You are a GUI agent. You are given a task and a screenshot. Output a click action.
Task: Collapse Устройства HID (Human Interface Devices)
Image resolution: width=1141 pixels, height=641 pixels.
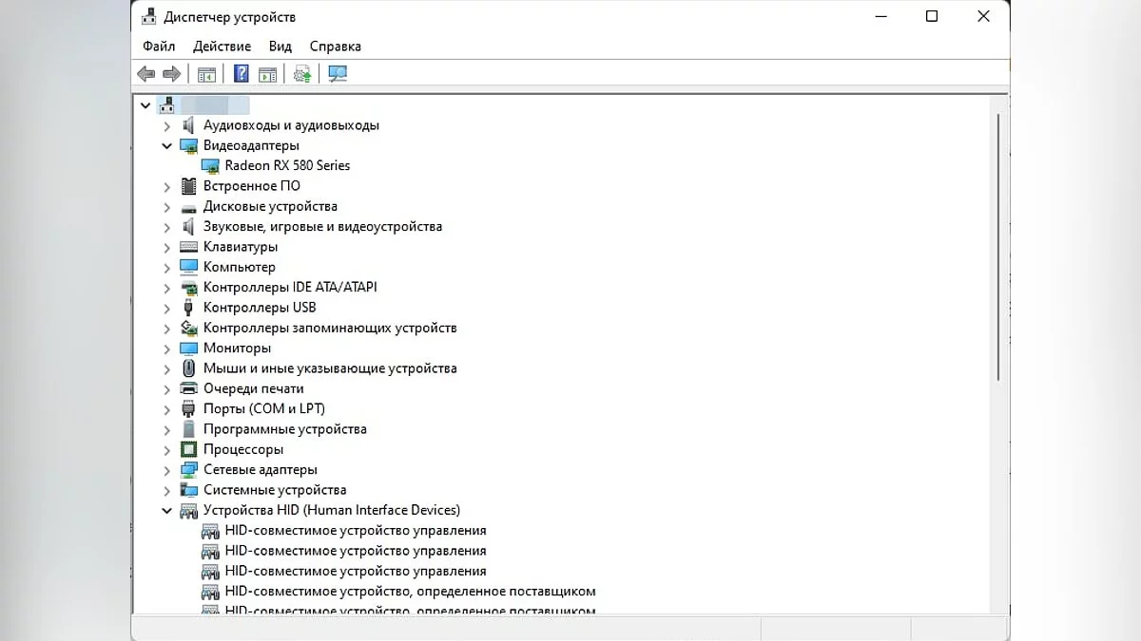tap(167, 510)
